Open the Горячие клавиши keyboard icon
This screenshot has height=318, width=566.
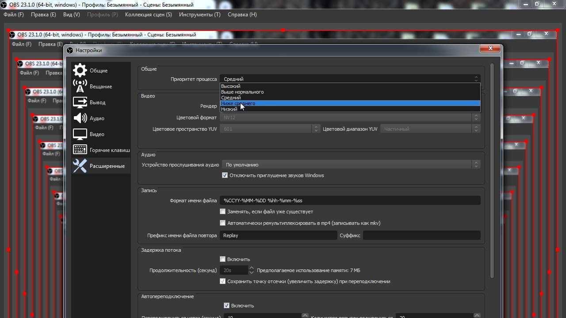pos(80,150)
